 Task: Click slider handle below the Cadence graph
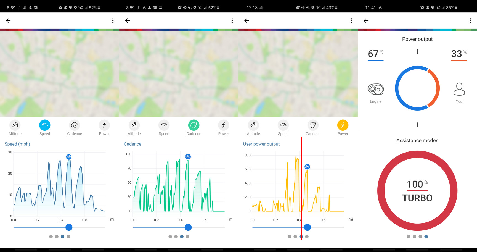tap(188, 227)
